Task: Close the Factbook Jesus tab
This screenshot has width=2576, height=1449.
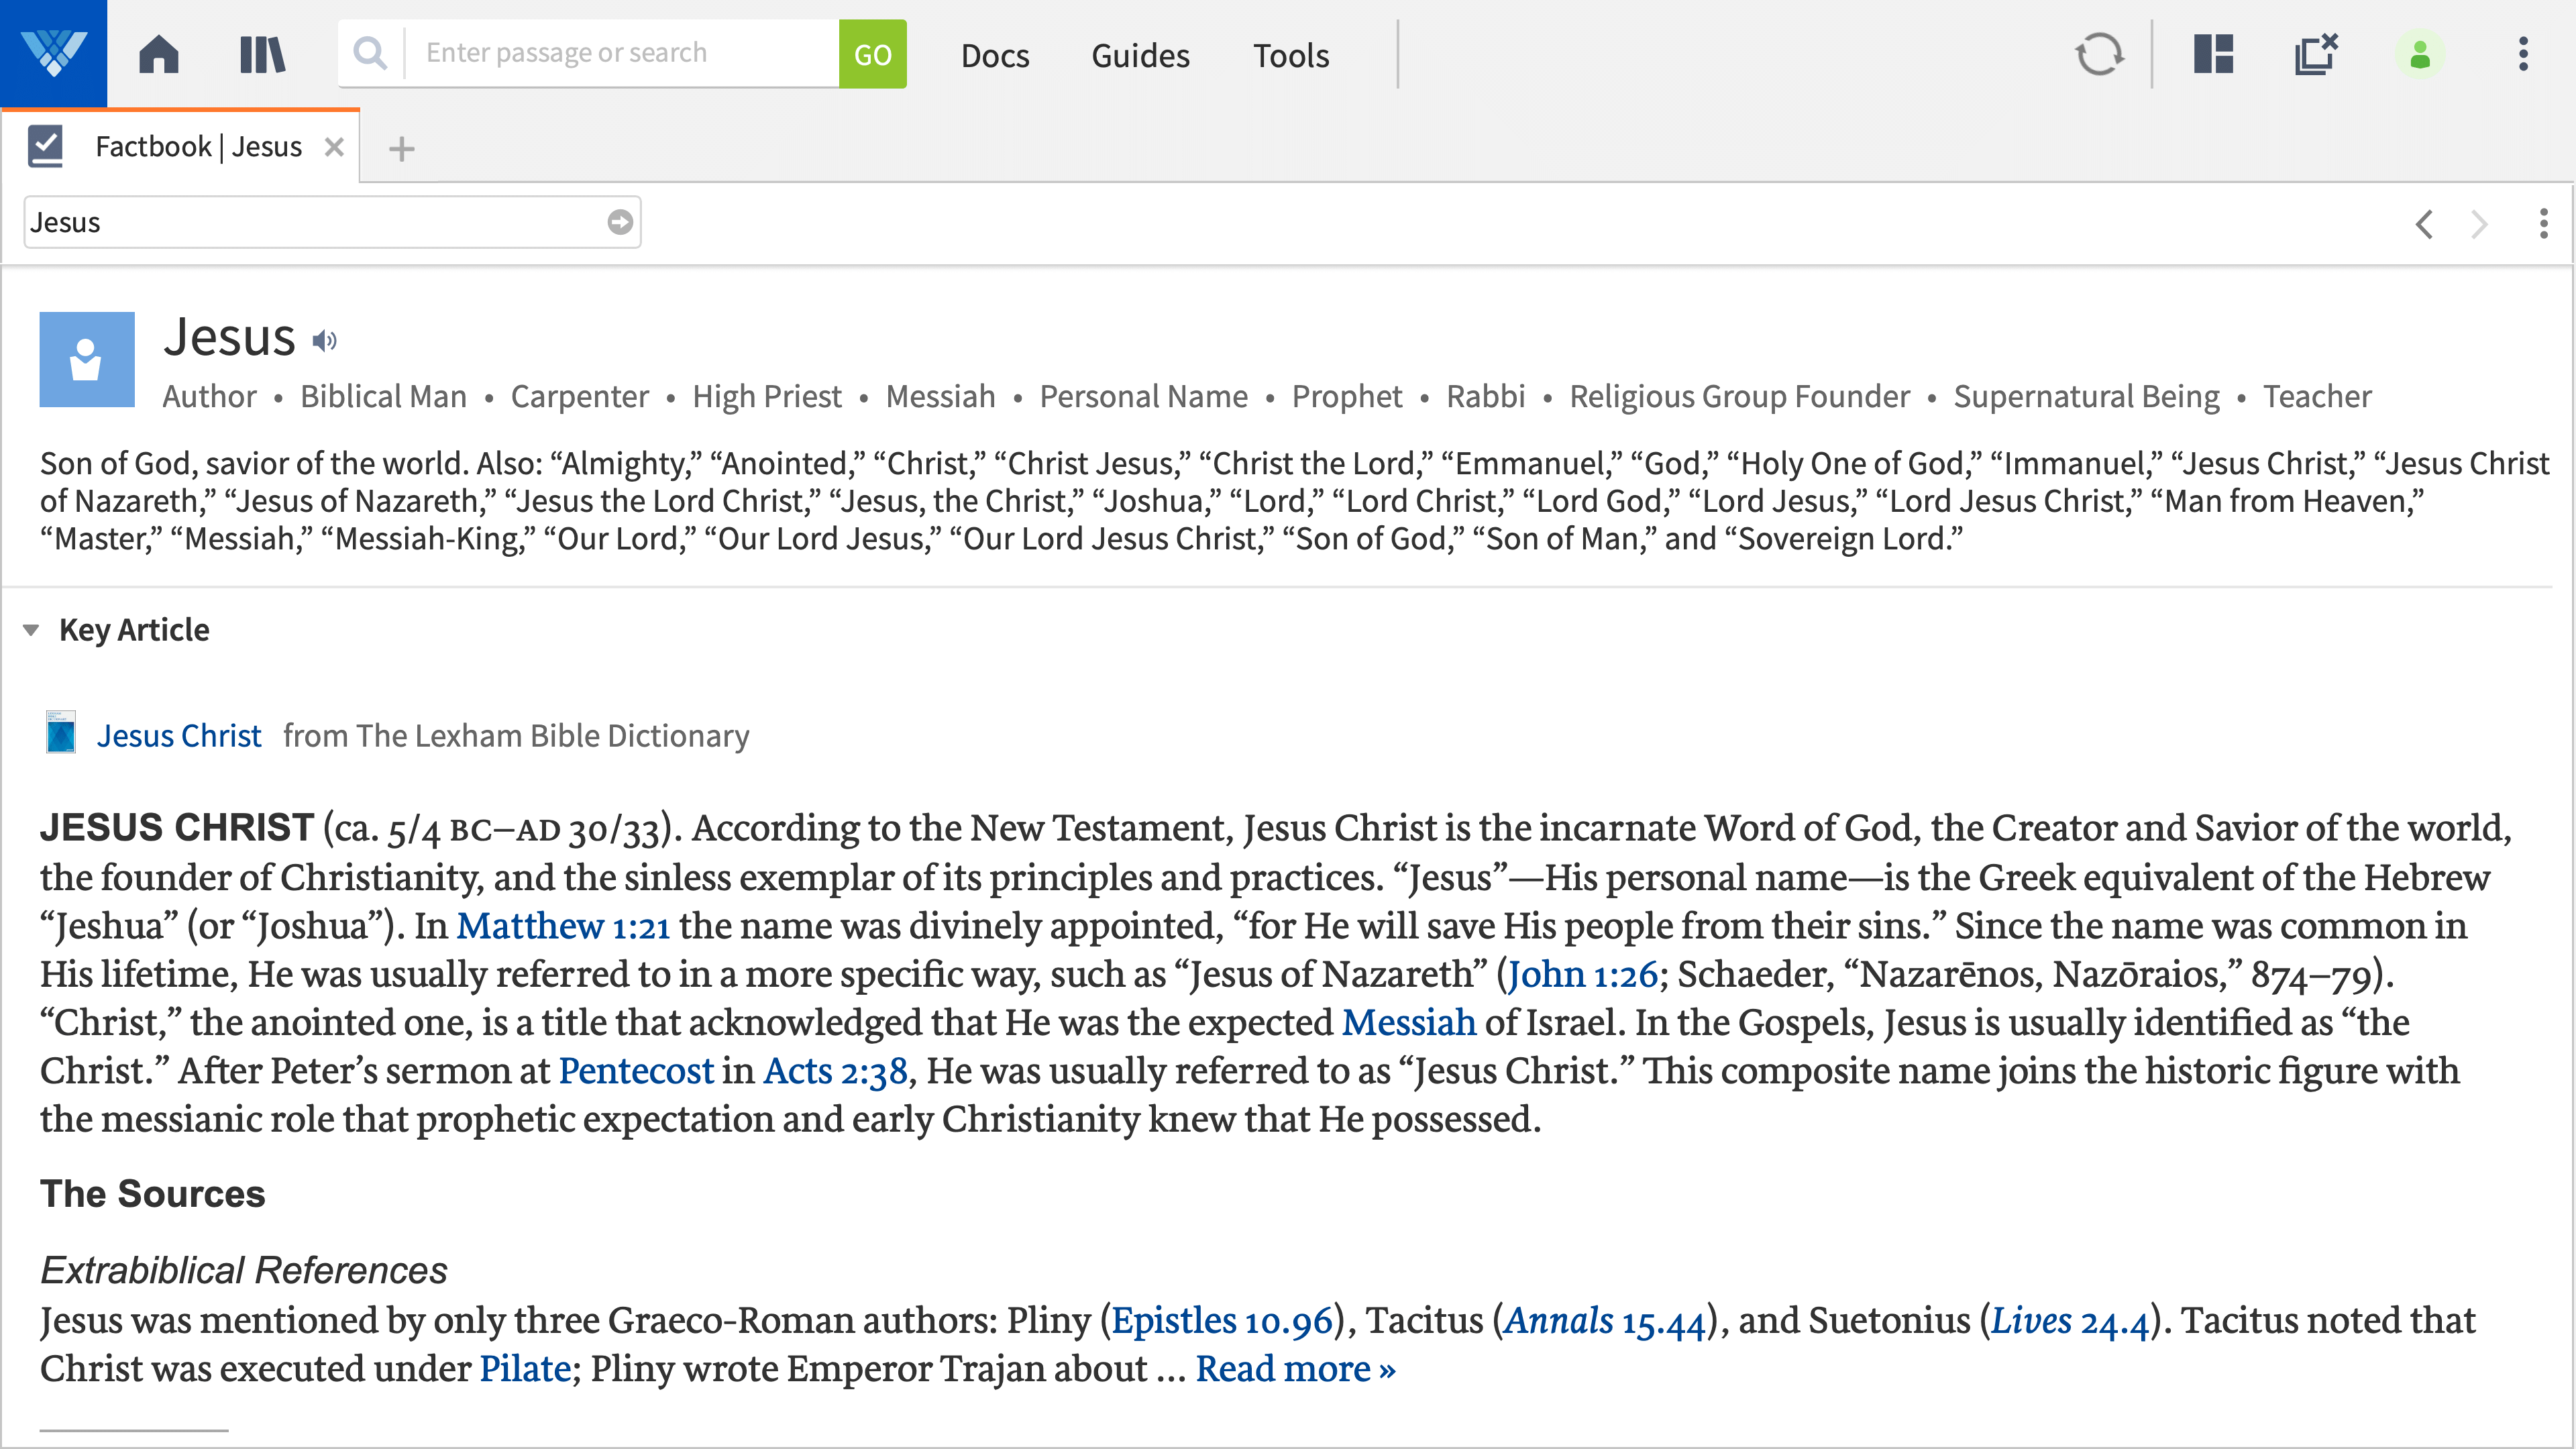Action: (335, 147)
